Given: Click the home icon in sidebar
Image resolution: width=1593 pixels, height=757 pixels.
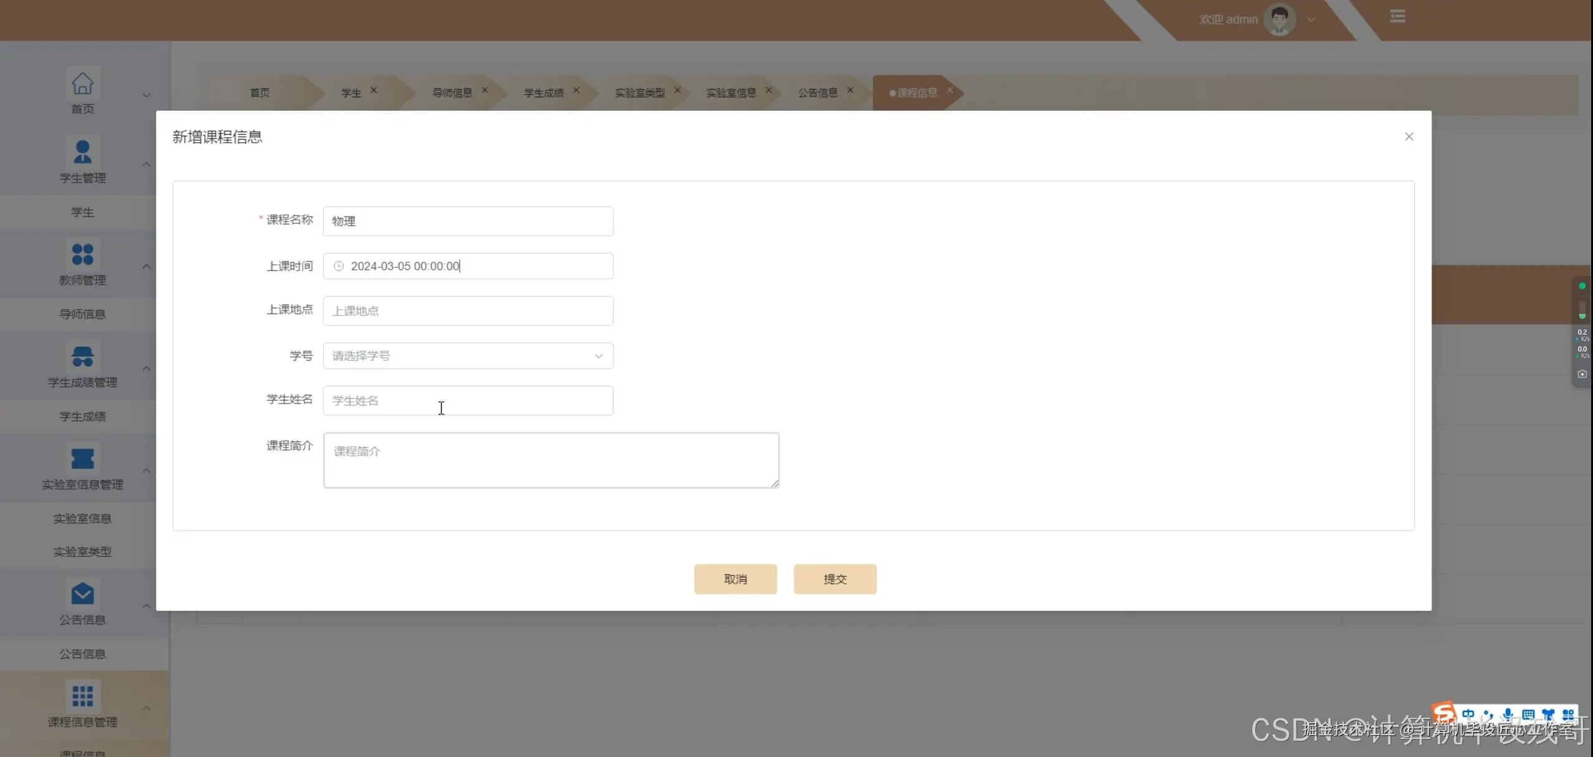Looking at the screenshot, I should point(82,83).
